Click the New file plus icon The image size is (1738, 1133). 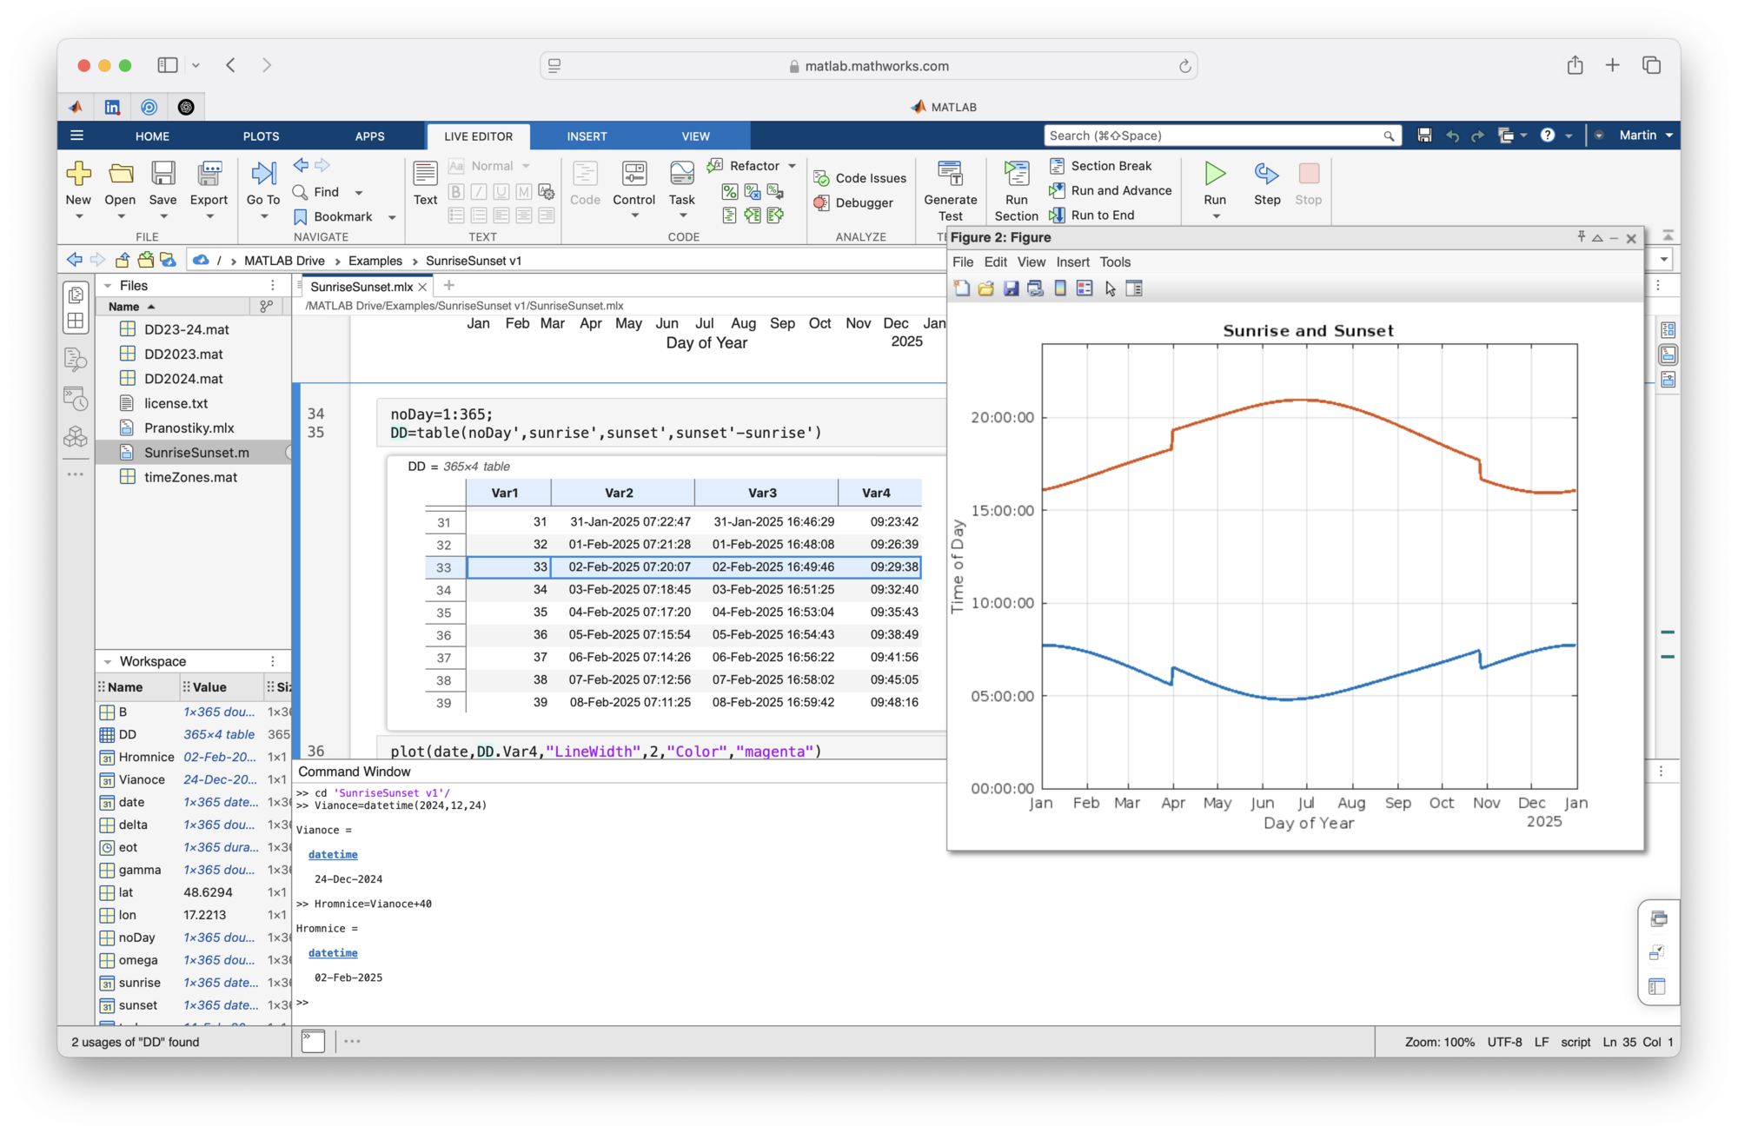[x=78, y=174]
